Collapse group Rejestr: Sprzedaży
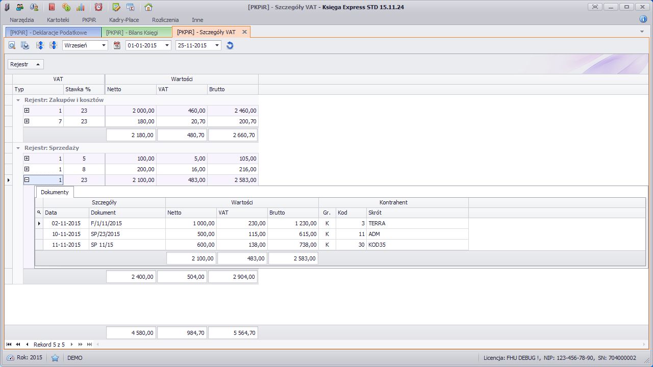Image resolution: width=653 pixels, height=367 pixels. [x=18, y=148]
